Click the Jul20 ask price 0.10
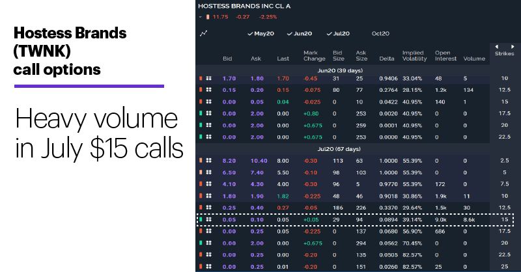This screenshot has height=272, width=521. 257,219
